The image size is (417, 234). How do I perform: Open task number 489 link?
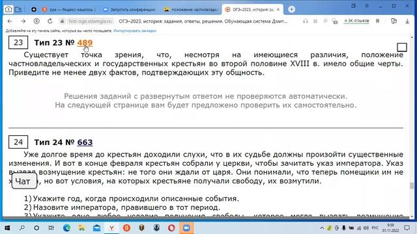[x=85, y=43]
